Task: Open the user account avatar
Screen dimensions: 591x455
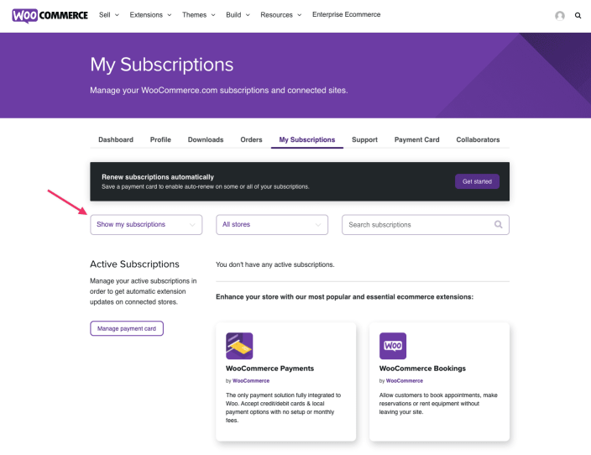Action: (560, 15)
